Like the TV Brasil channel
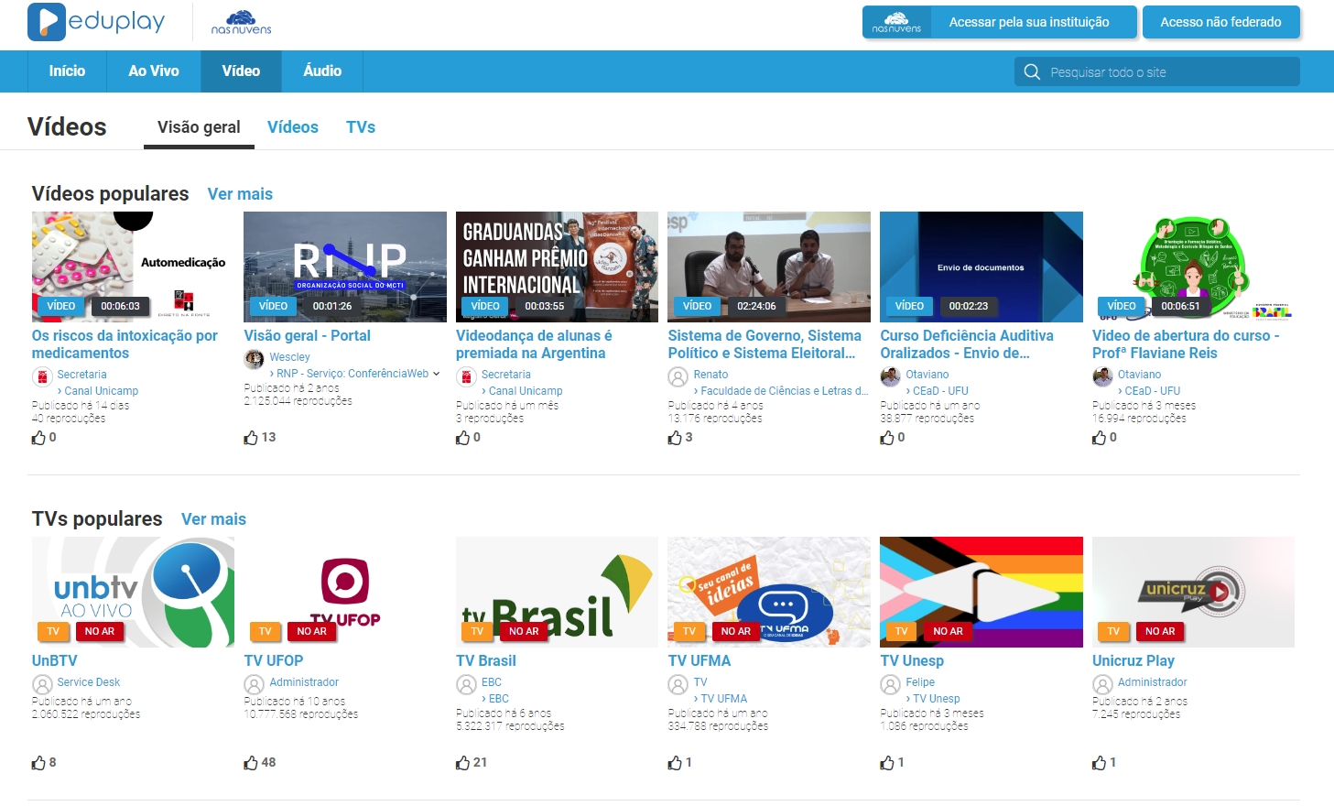This screenshot has height=806, width=1334. pos(463,763)
